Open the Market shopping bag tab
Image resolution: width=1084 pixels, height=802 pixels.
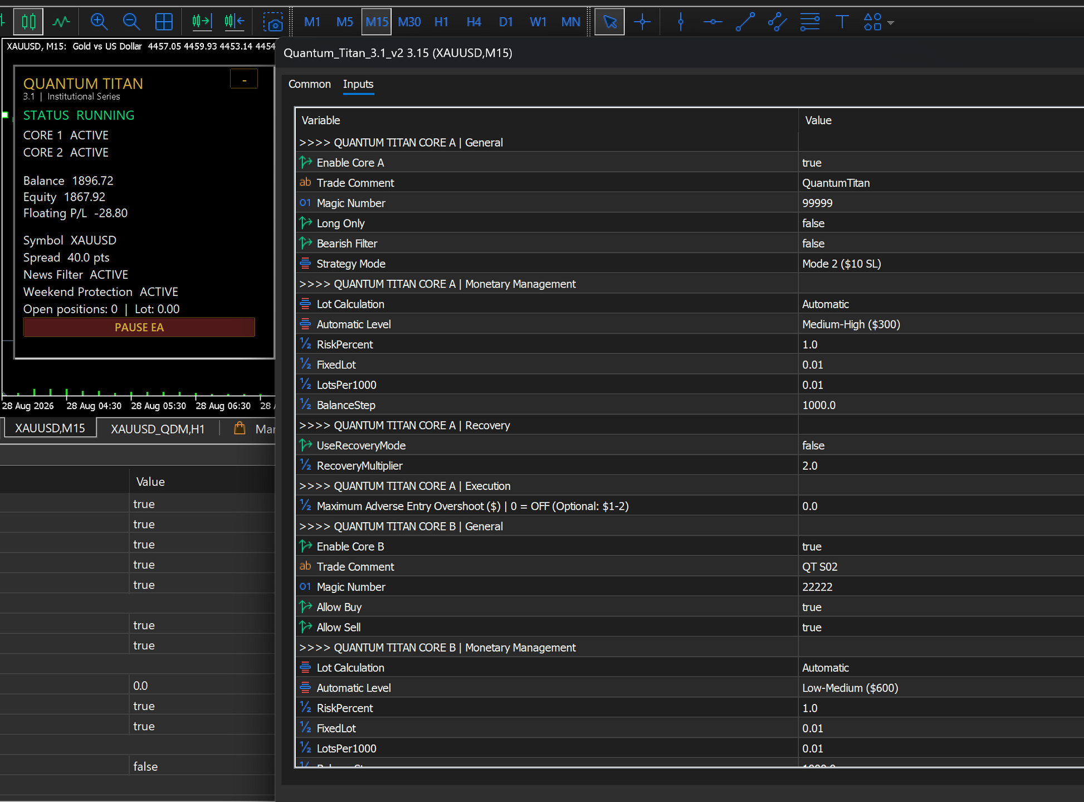pos(254,429)
